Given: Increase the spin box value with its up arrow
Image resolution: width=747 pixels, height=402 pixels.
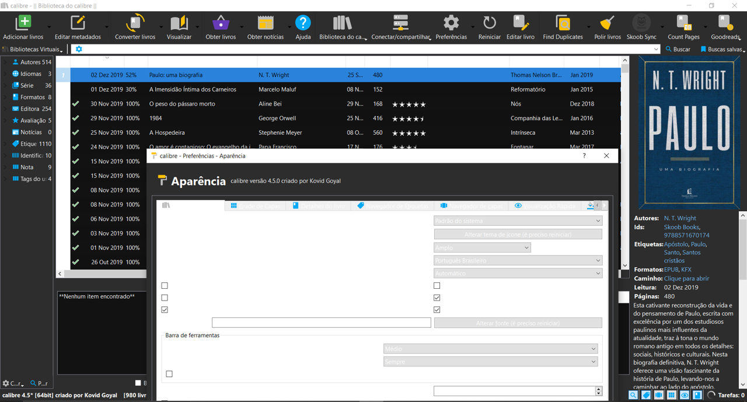Looking at the screenshot, I should click(598, 389).
